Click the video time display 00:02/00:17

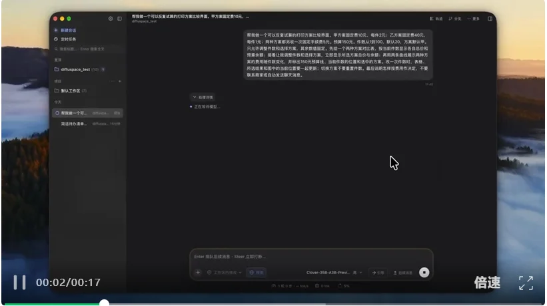68,282
